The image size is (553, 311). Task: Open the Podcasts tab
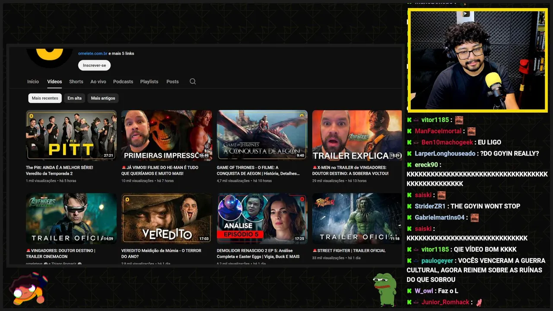point(123,81)
